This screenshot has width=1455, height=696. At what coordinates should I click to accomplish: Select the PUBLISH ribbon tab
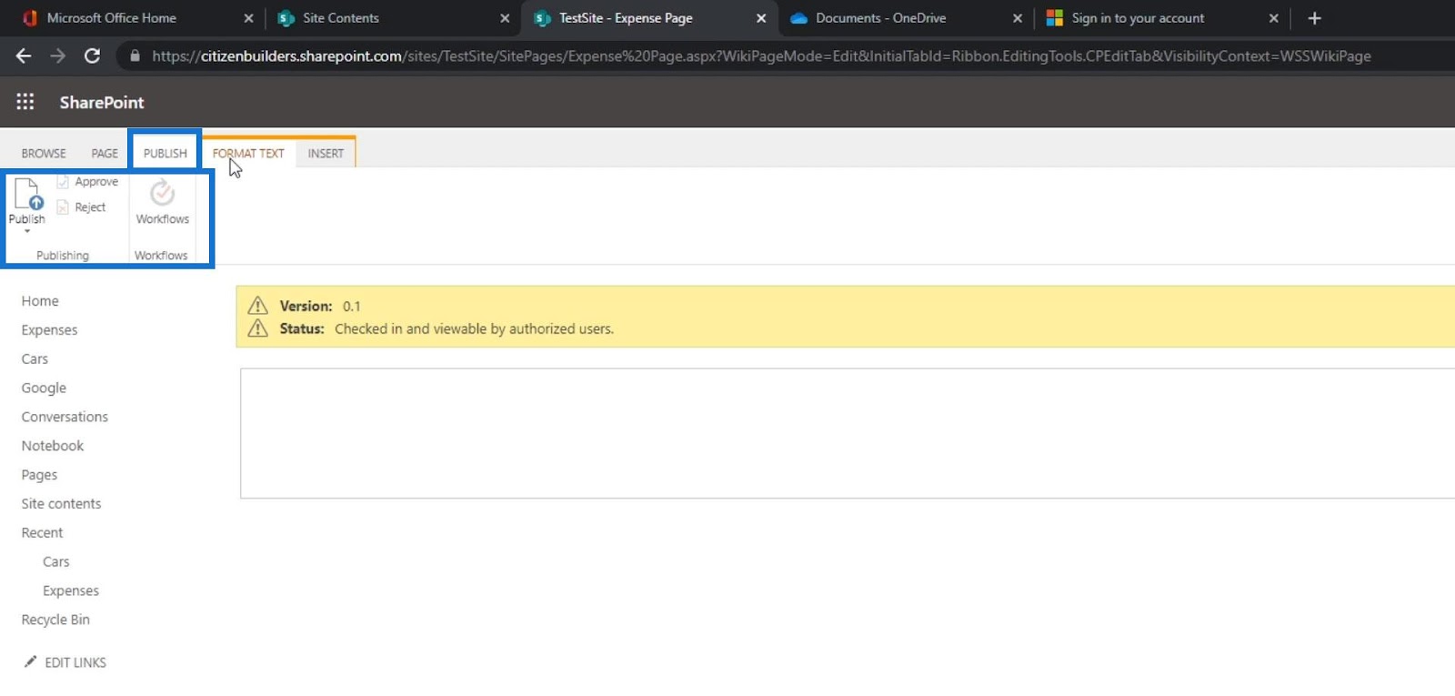[165, 154]
